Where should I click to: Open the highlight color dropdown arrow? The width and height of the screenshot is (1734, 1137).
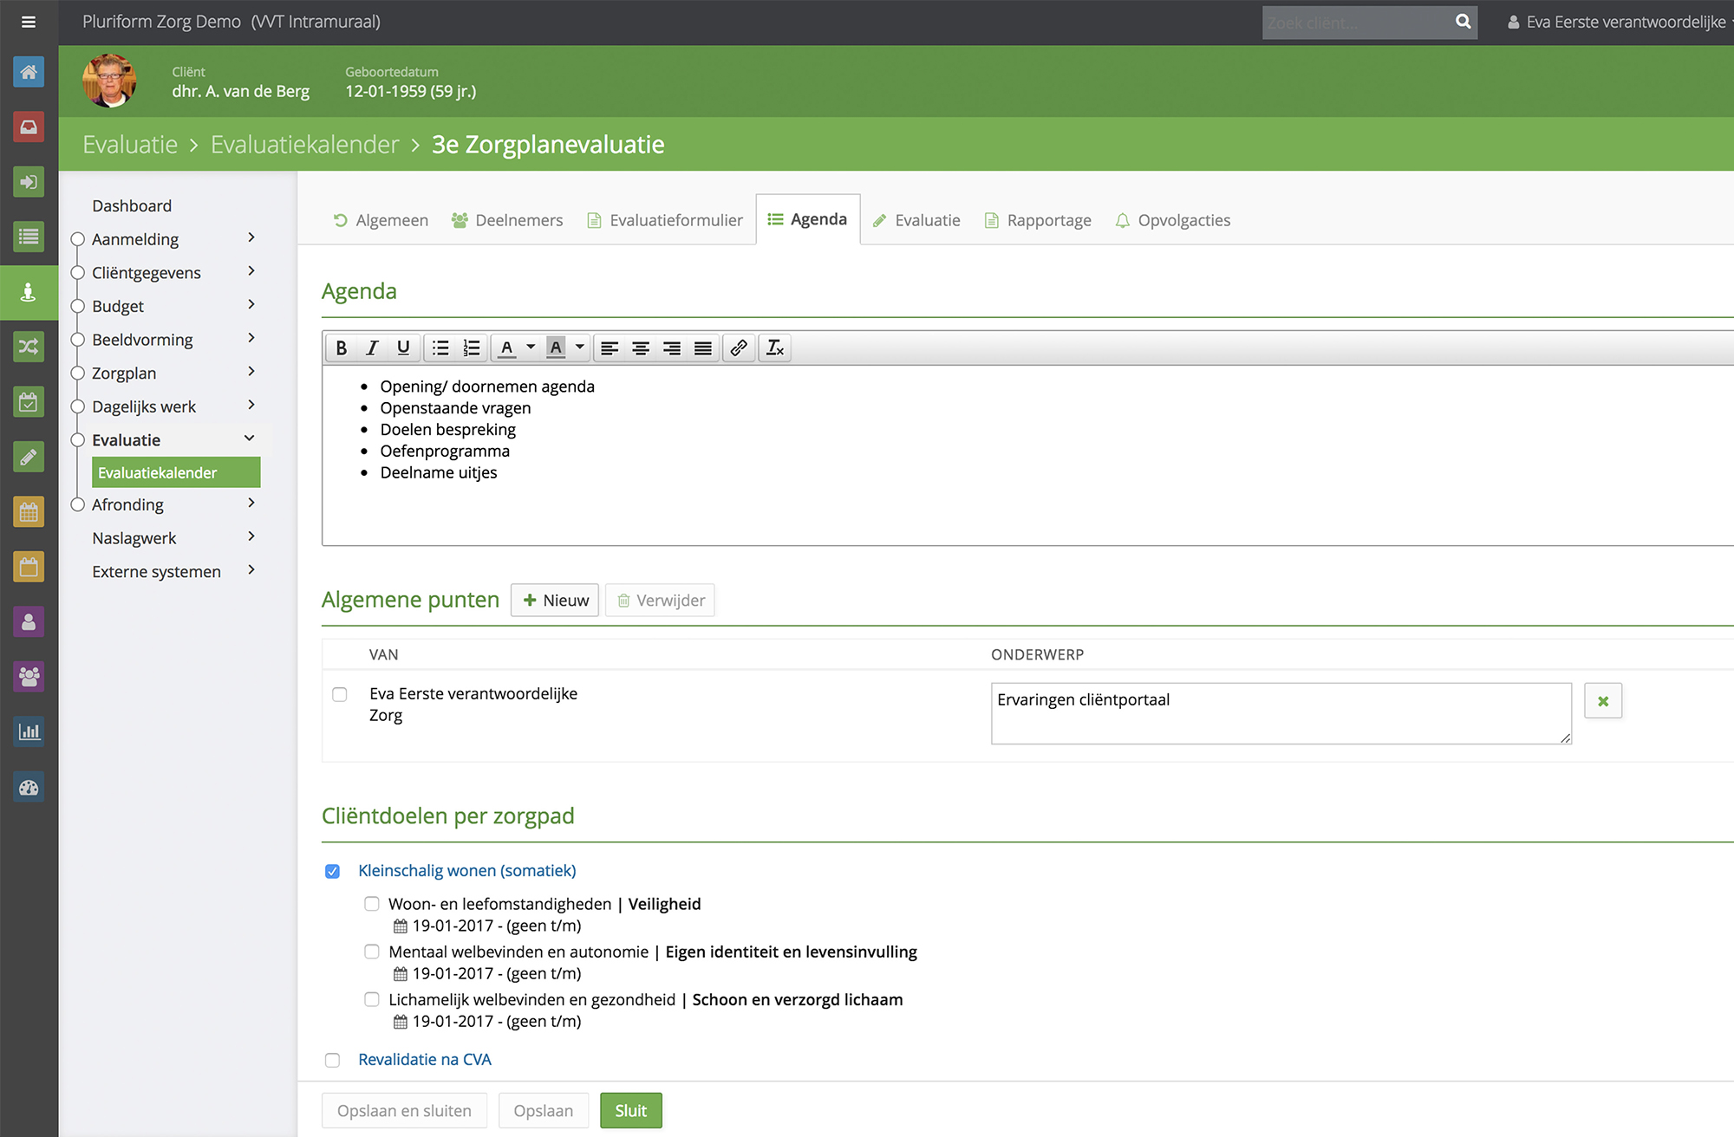click(580, 348)
